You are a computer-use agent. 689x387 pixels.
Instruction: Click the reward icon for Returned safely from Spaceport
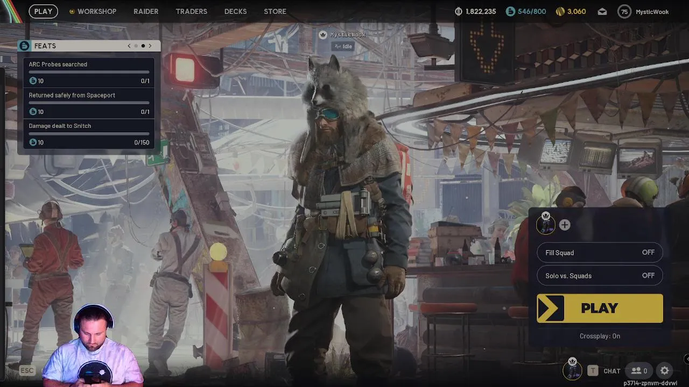point(33,111)
